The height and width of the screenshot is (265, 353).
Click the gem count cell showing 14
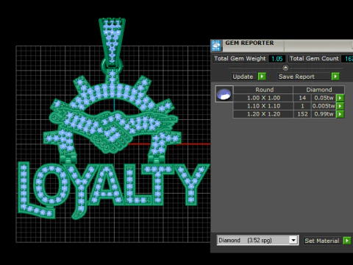click(302, 98)
